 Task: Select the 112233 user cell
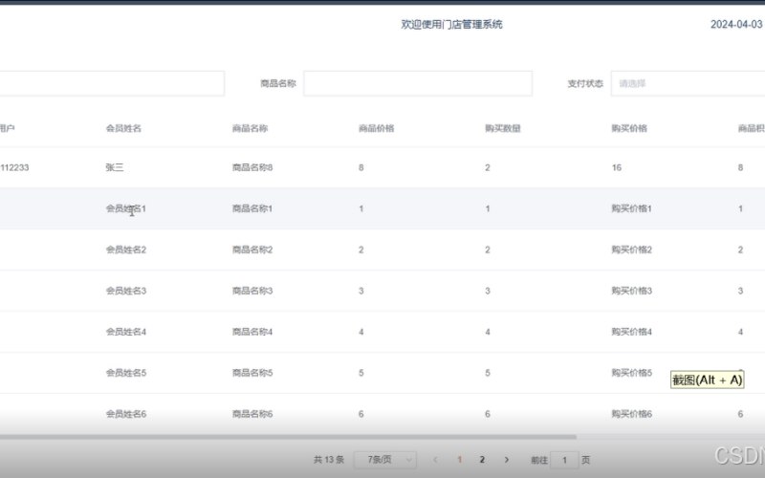[x=14, y=167]
